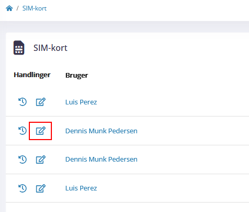This screenshot has height=212, width=249.
Task: Open the first Luis Perez user link
Action: pos(81,102)
